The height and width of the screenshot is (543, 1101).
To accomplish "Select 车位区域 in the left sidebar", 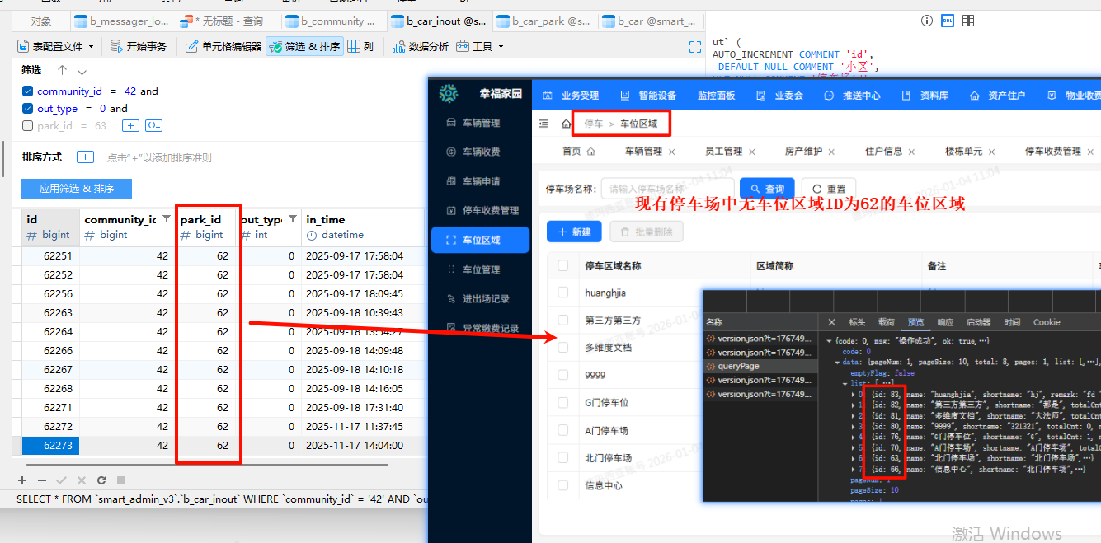I will click(x=481, y=240).
